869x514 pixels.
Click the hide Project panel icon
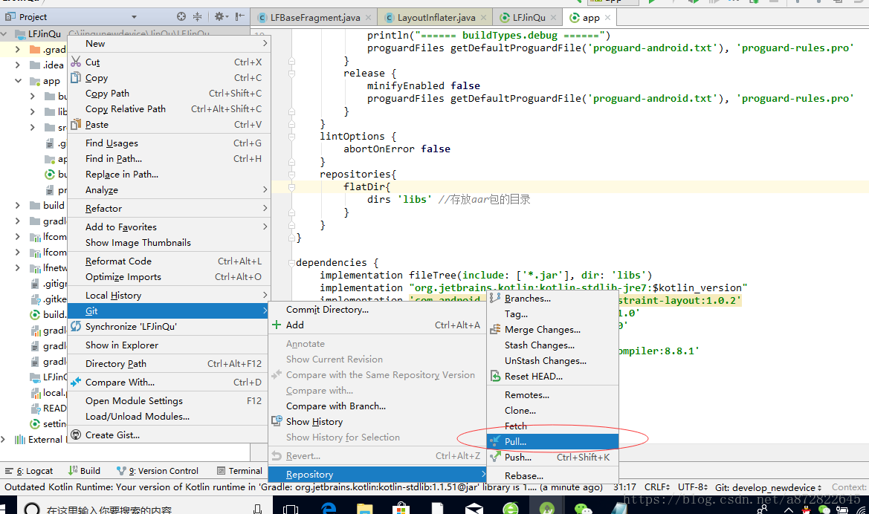(x=239, y=16)
